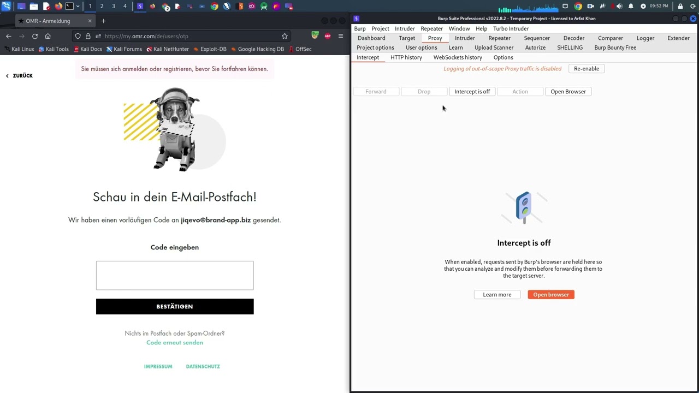
Task: Switch to the Sequencer tab
Action: [x=537, y=38]
